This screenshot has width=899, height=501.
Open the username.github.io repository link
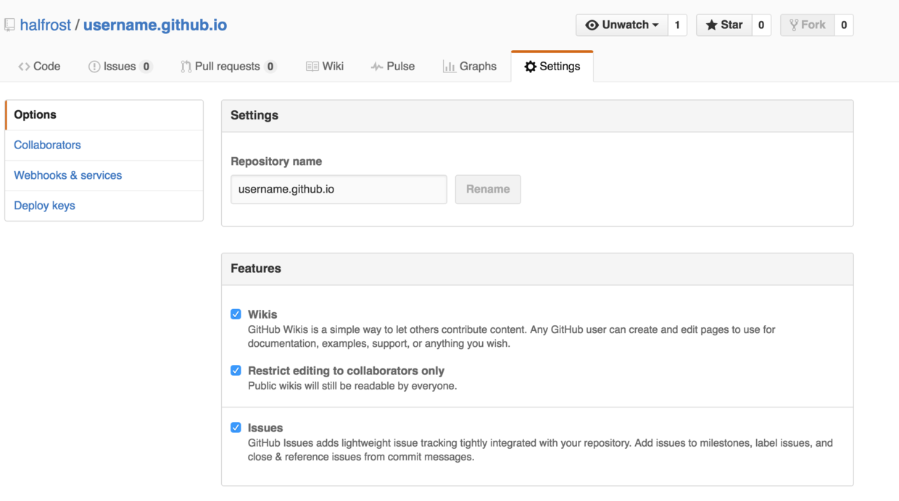155,25
